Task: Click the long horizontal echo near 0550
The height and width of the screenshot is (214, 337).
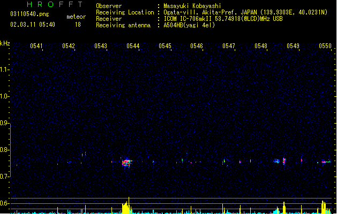Action: click(x=326, y=162)
